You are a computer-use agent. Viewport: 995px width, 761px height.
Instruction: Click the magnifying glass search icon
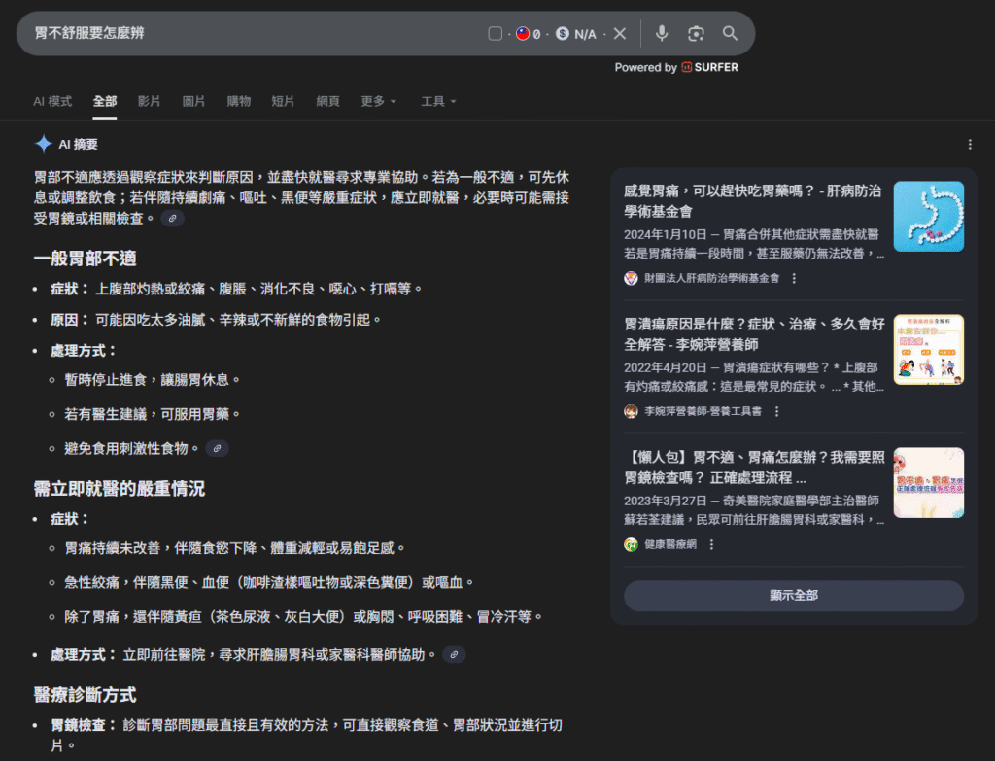(730, 34)
